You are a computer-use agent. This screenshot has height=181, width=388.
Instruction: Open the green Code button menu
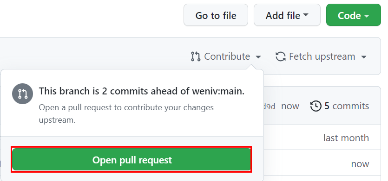point(353,15)
